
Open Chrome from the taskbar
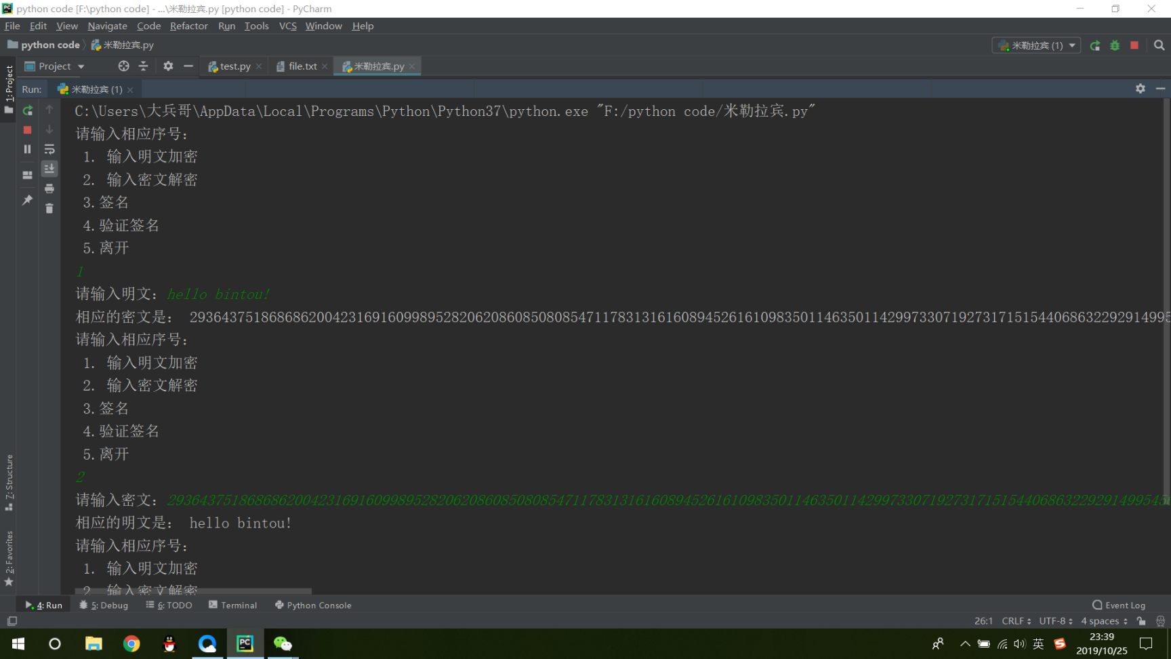[x=131, y=643]
